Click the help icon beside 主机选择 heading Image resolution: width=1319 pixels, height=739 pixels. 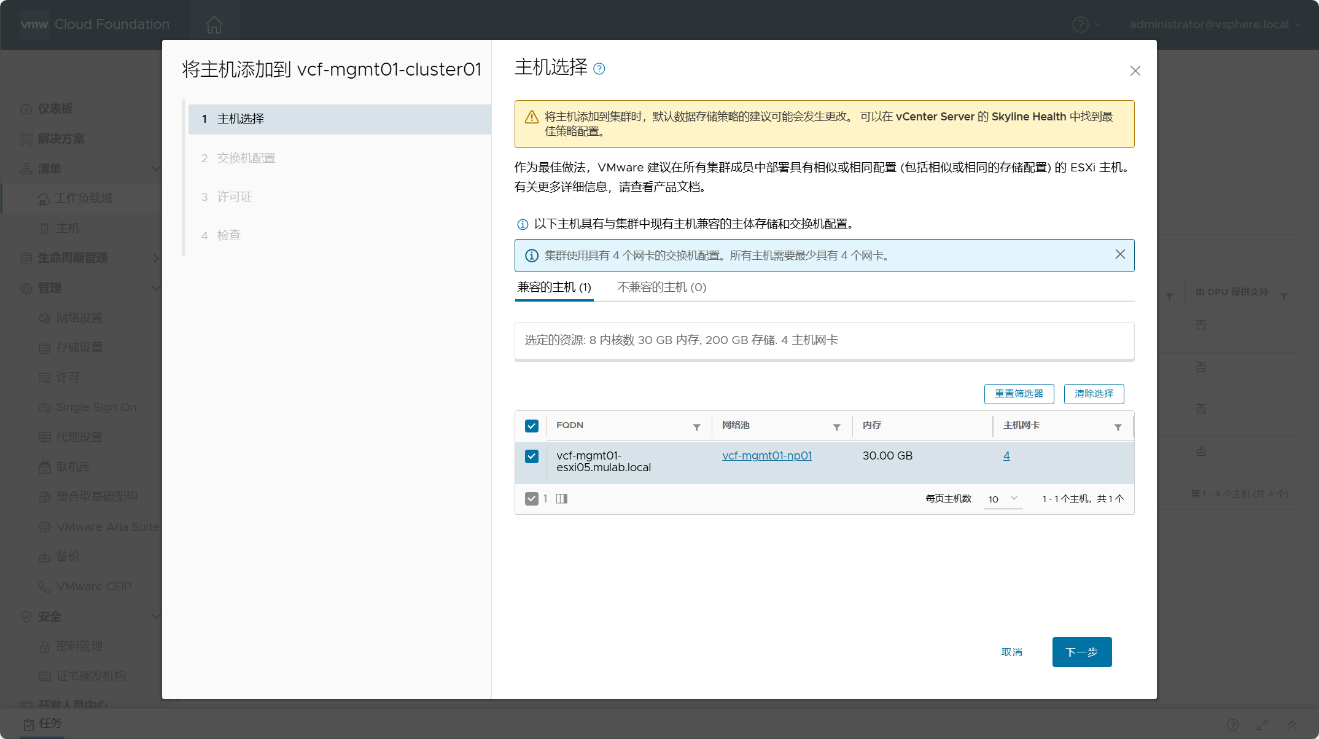[x=599, y=69]
